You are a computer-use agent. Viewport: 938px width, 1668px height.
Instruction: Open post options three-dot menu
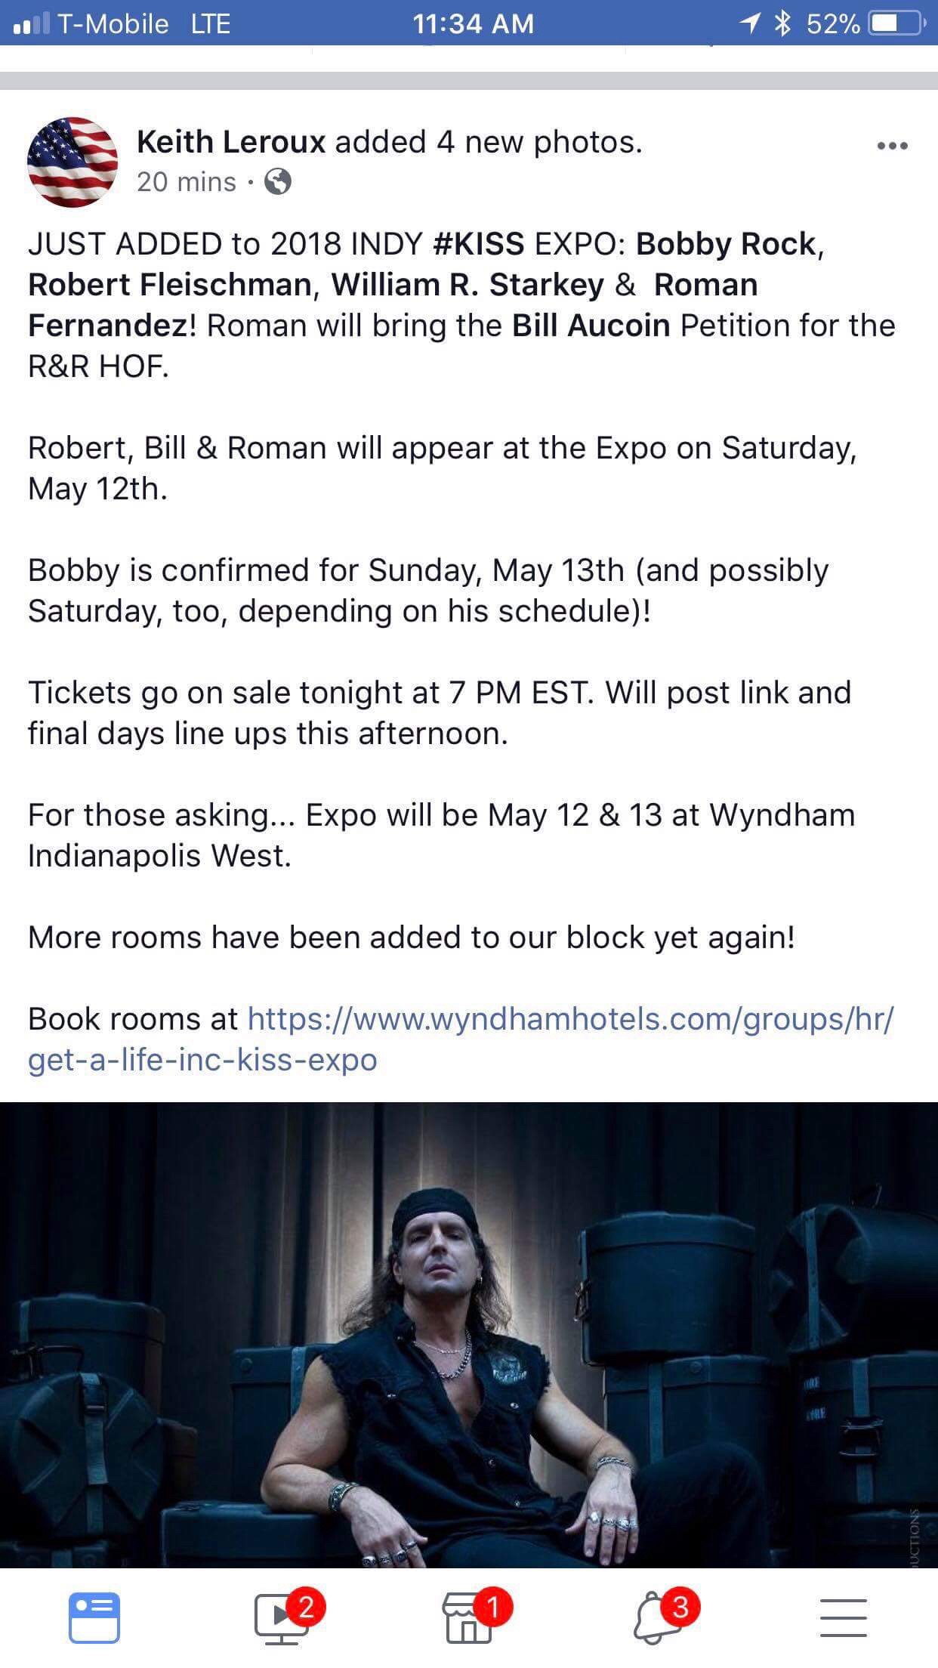pos(892,146)
